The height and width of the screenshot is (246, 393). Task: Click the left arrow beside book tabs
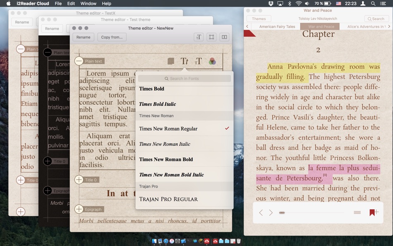coord(247,26)
